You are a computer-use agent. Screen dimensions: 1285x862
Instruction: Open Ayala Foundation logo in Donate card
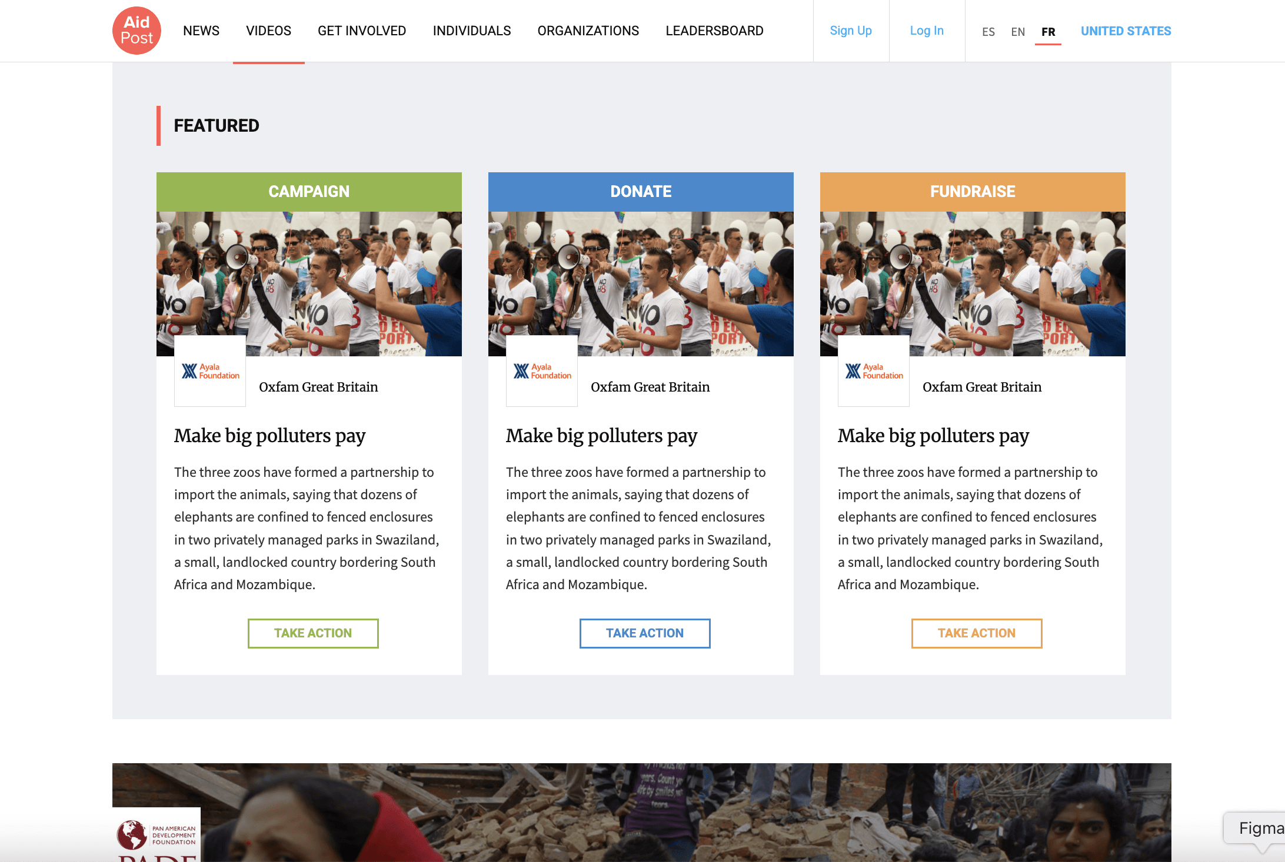coord(542,371)
